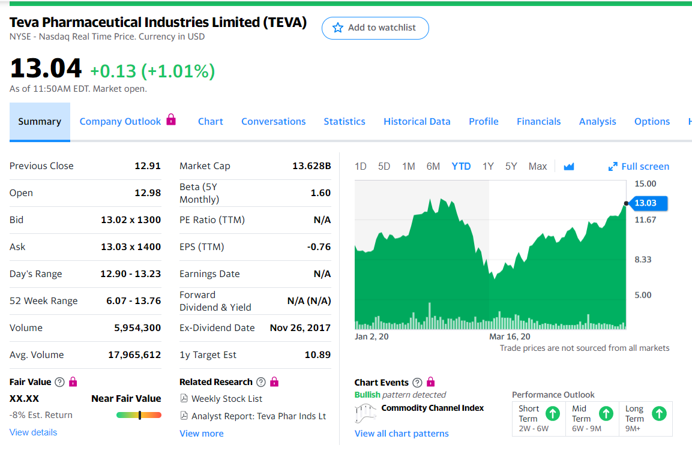692x454 pixels.
Task: Open the Summary tab
Action: 40,122
